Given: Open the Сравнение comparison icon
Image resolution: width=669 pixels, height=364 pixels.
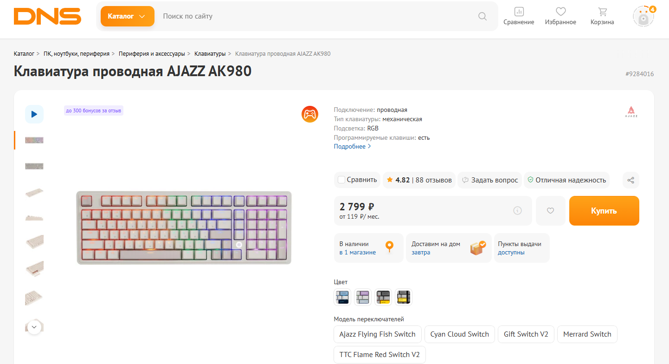Looking at the screenshot, I should point(519,16).
